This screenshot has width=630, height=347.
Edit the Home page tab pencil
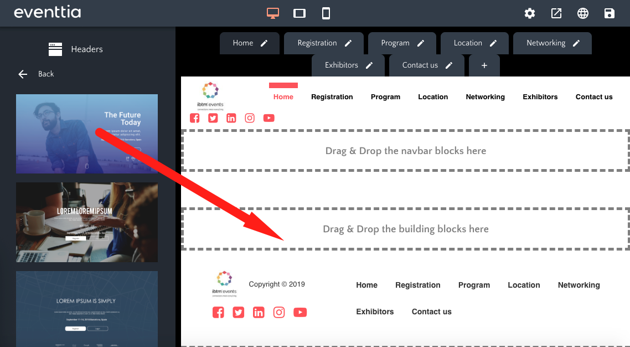pyautogui.click(x=264, y=43)
